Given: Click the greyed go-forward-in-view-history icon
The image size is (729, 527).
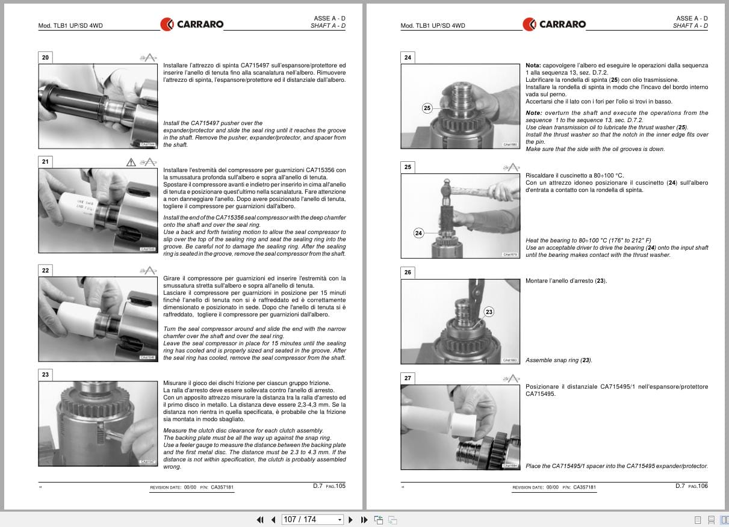Looking at the screenshot, I should point(392,520).
